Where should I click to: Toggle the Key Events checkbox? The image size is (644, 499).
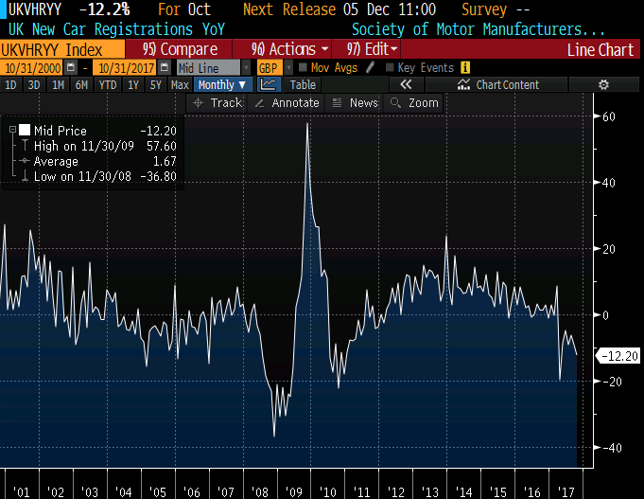pyautogui.click(x=390, y=68)
